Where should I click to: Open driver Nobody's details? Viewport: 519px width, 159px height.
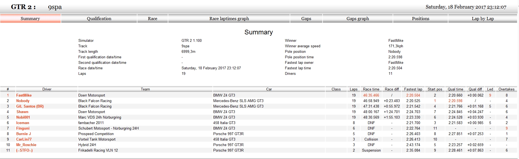(x=23, y=101)
